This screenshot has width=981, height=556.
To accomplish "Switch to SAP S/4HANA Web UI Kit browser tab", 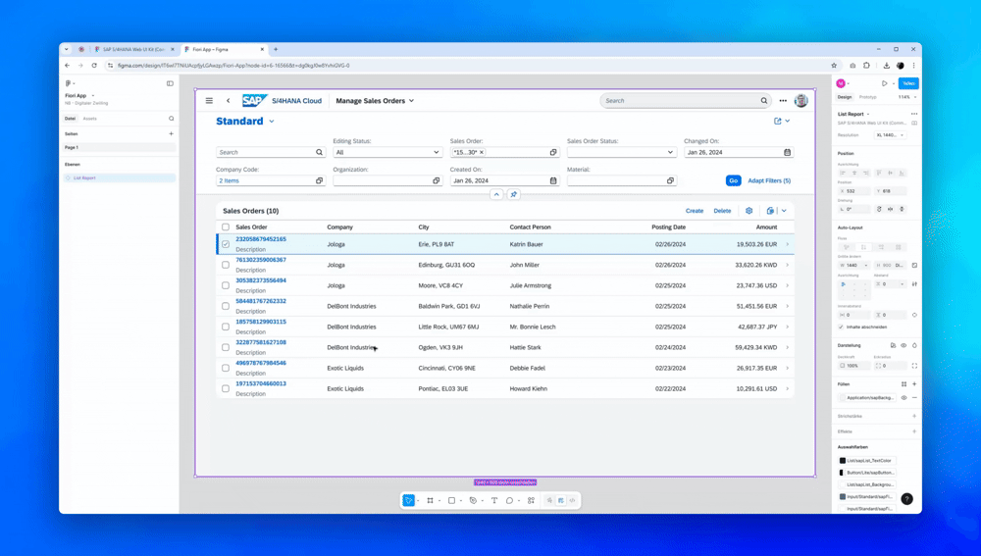I will 133,49.
